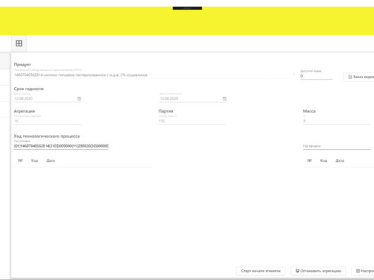The height and width of the screenshot is (280, 374).
Task: Click the Дата column header in left table
Action: [51, 160]
